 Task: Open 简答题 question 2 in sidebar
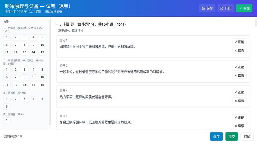point(15,99)
